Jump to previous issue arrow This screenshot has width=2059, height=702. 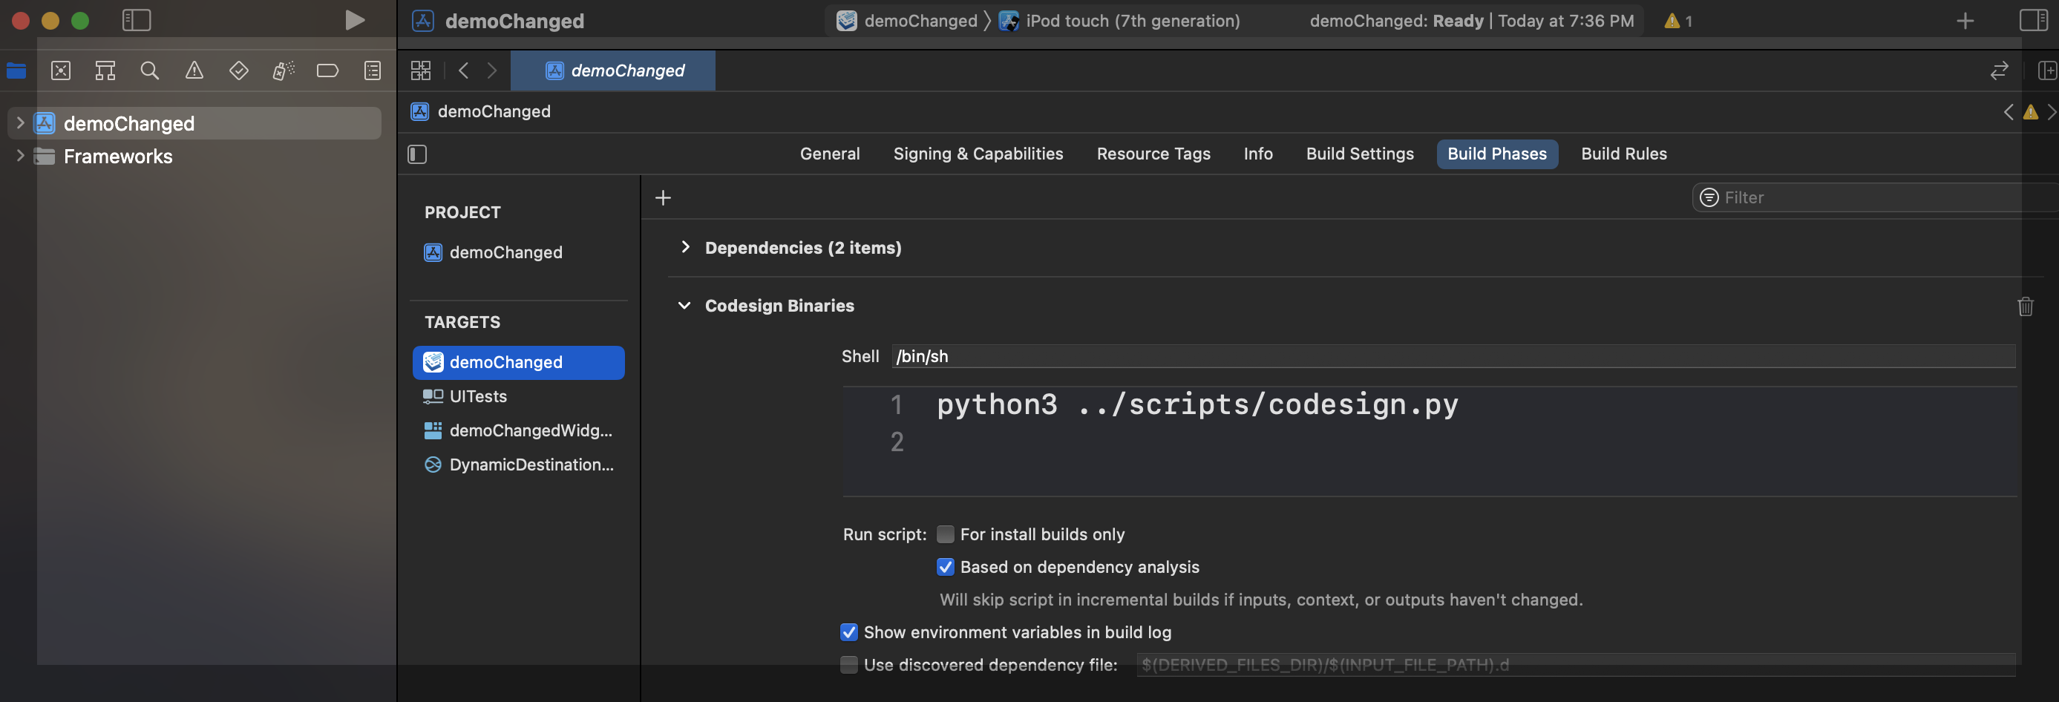point(2009,112)
